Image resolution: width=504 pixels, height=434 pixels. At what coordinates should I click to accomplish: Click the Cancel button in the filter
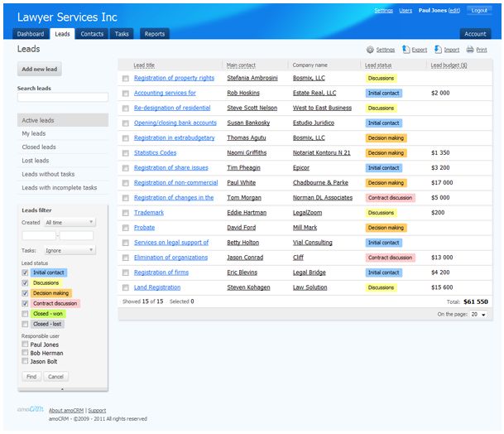click(56, 376)
